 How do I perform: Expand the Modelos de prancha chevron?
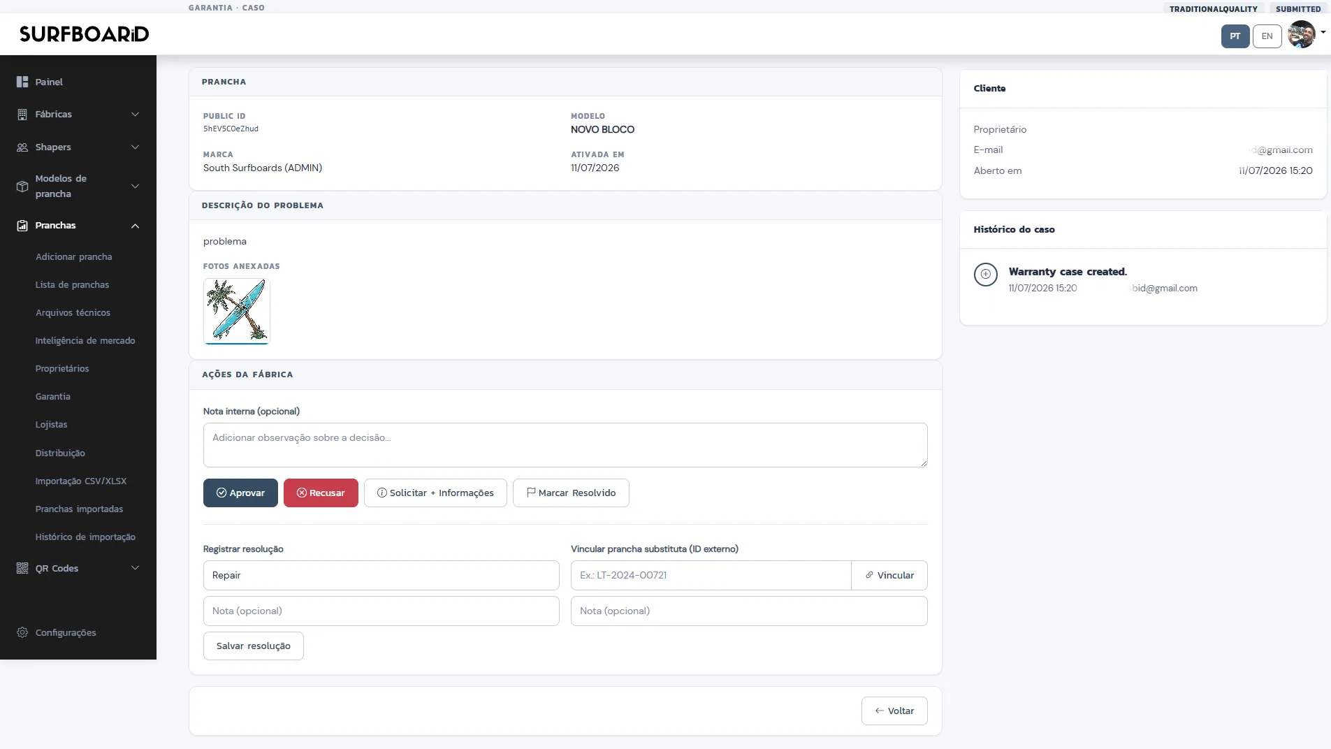point(135,186)
